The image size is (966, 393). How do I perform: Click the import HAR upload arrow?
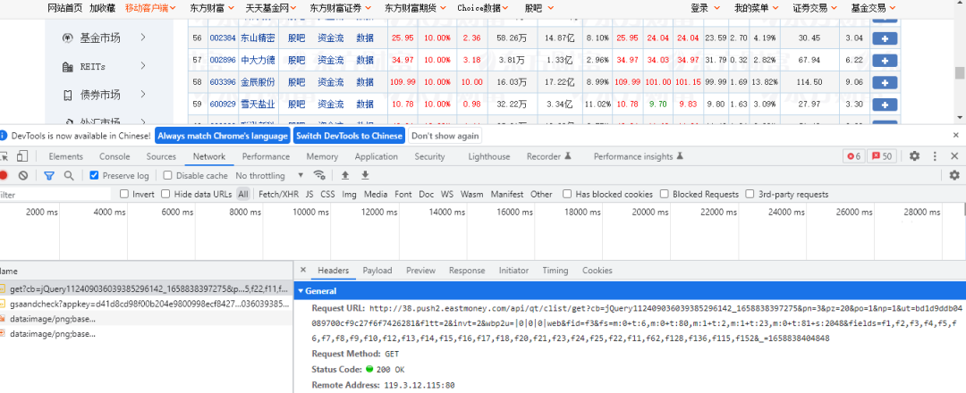tap(345, 175)
